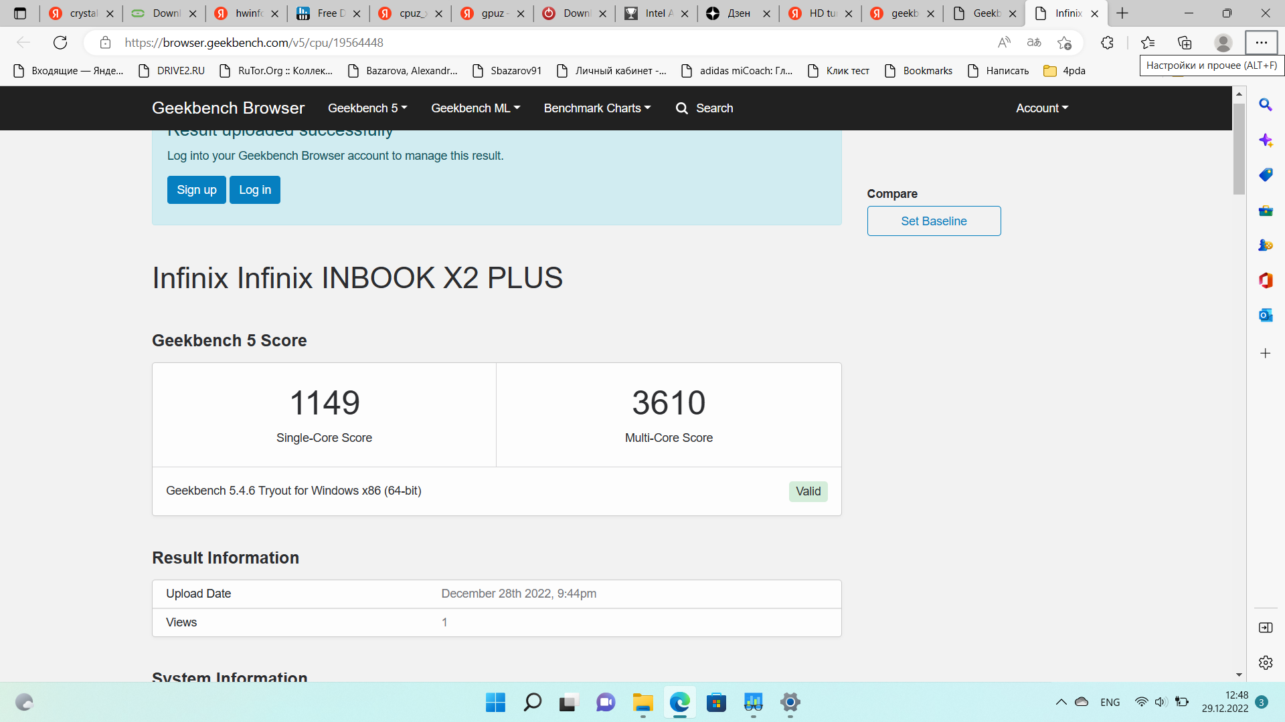
Task: Click the back navigation arrow
Action: (23, 43)
